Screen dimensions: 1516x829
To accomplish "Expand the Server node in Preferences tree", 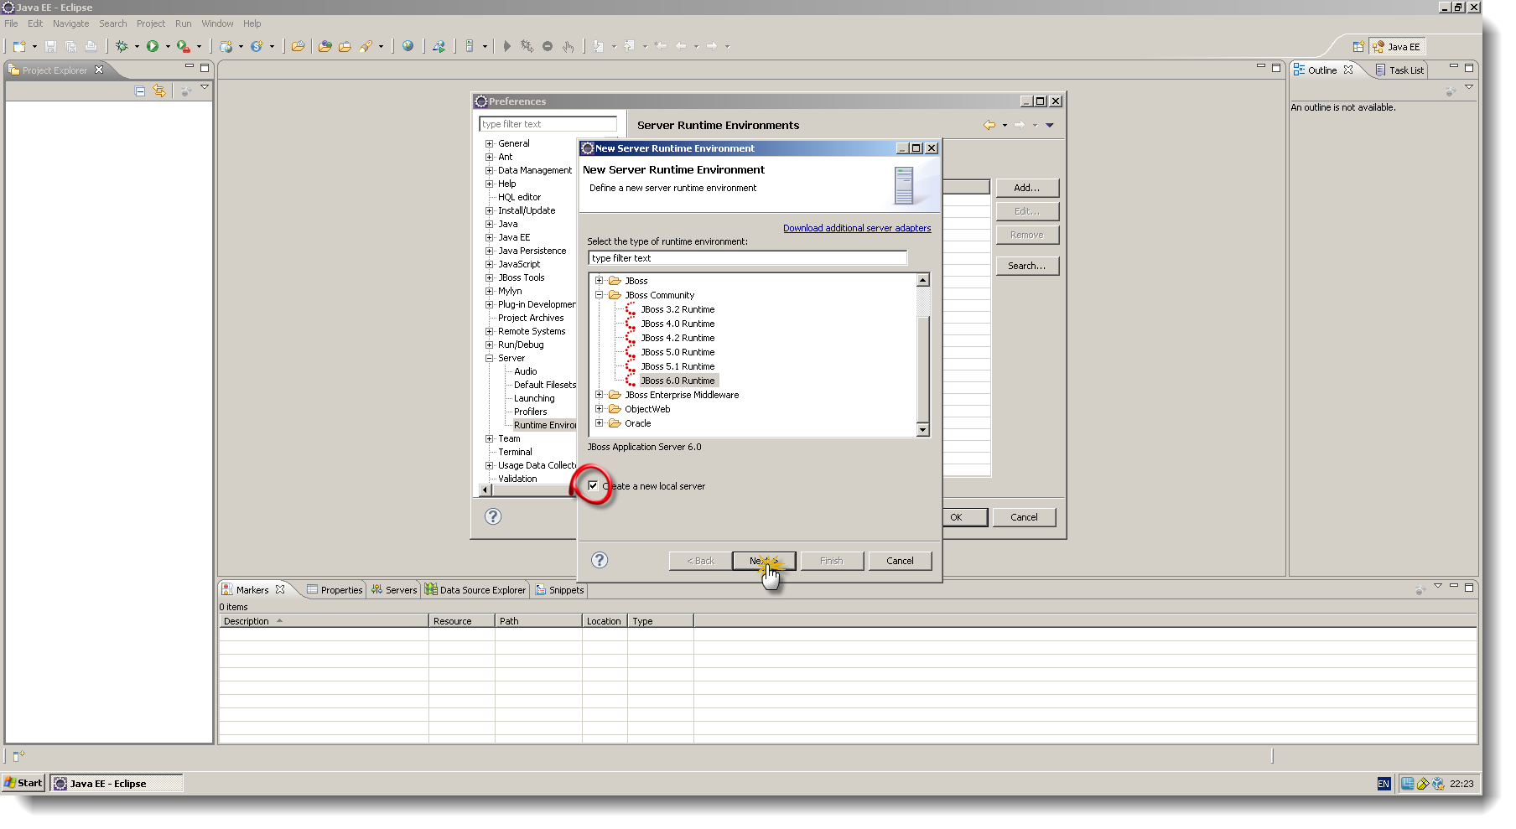I will tap(489, 358).
